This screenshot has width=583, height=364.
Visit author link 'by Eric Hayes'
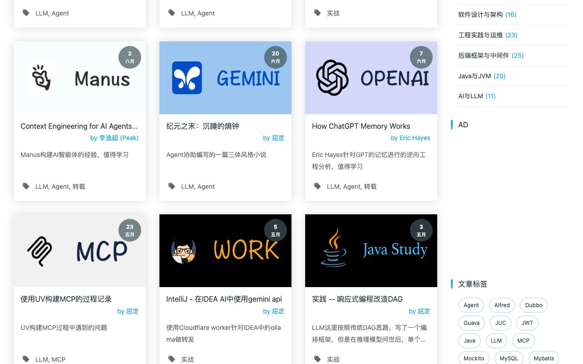point(410,138)
